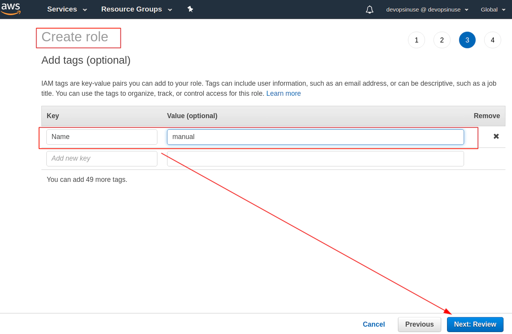512x334 pixels.
Task: Click the Create role heading
Action: tap(75, 37)
